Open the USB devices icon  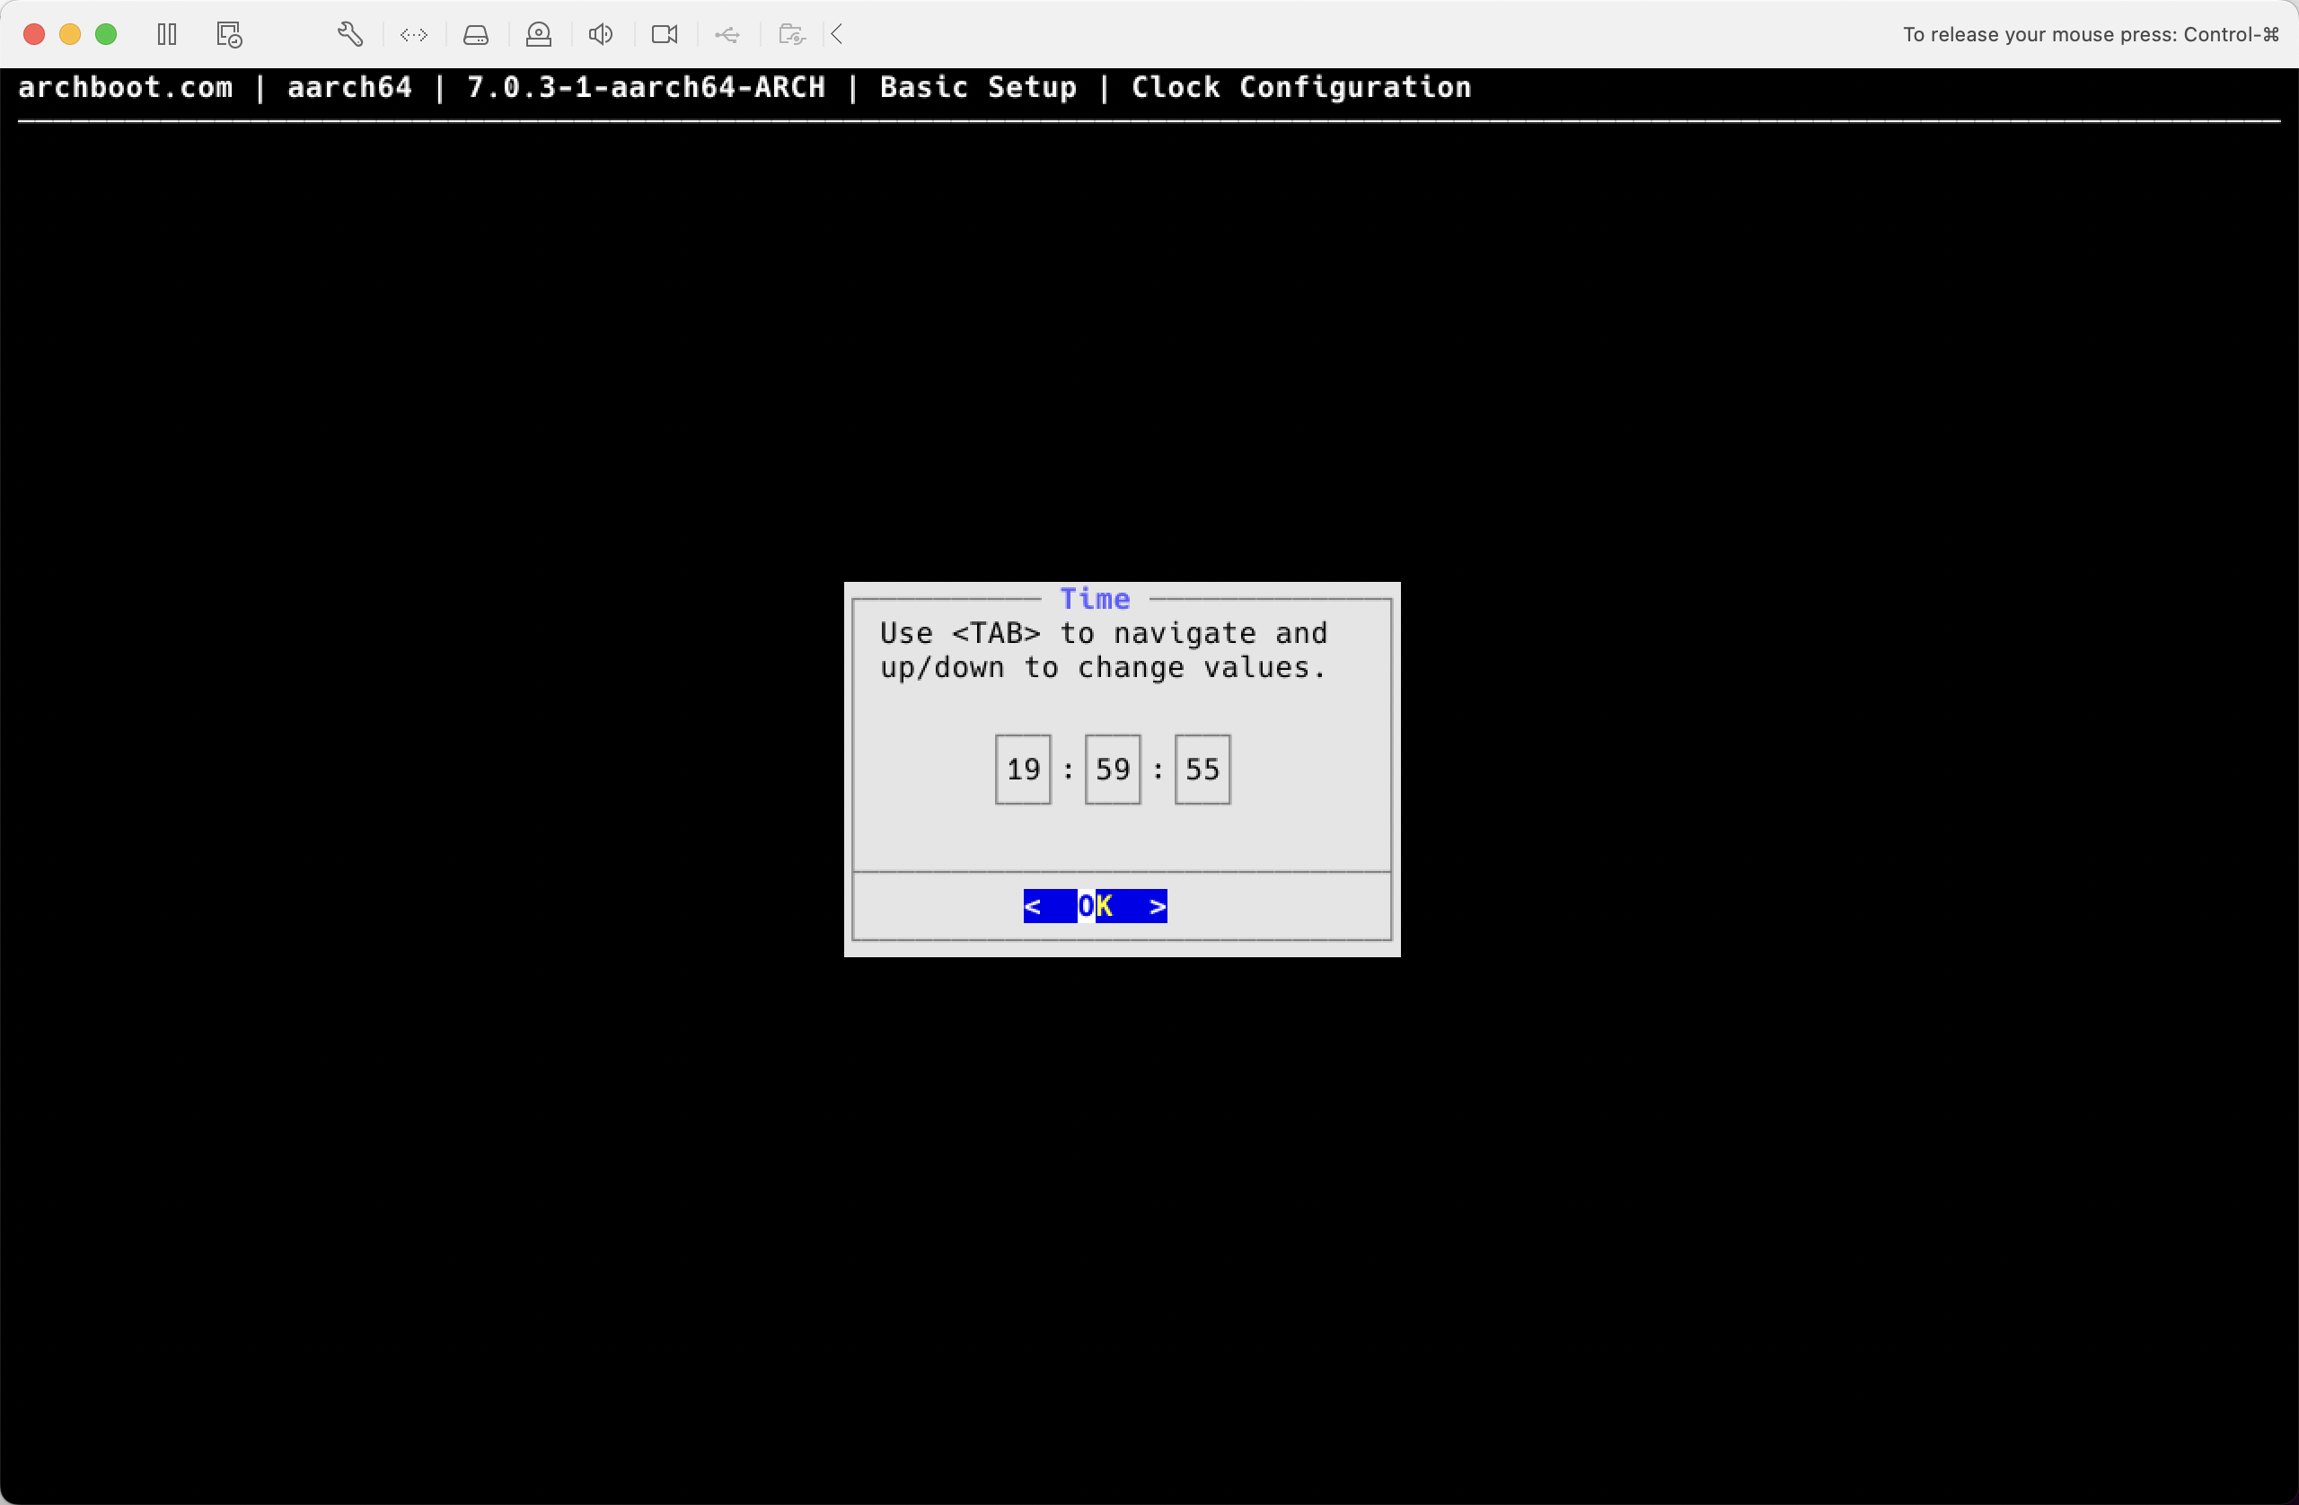(x=727, y=35)
